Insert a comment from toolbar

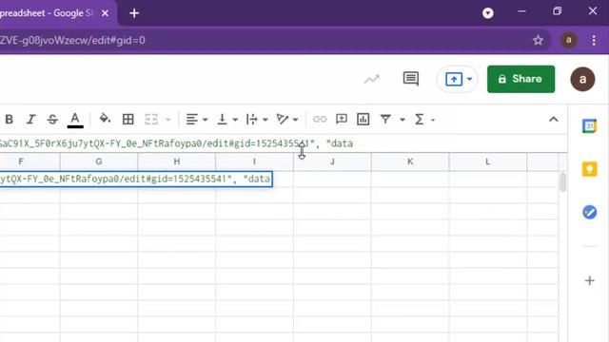pyautogui.click(x=342, y=119)
